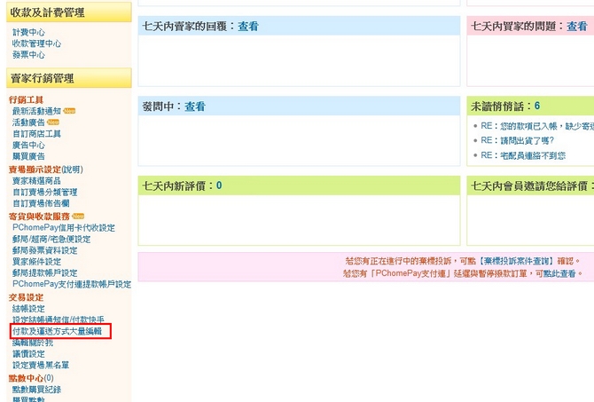
Task: Open 設定賣場黑名單 link
Action: point(41,366)
